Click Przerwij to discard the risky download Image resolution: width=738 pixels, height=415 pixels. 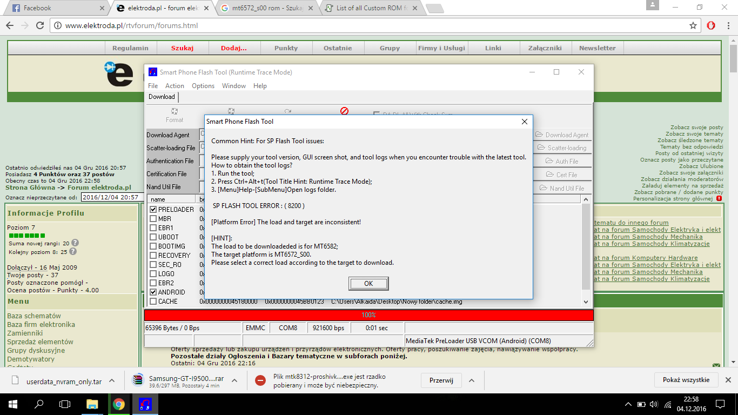(441, 380)
